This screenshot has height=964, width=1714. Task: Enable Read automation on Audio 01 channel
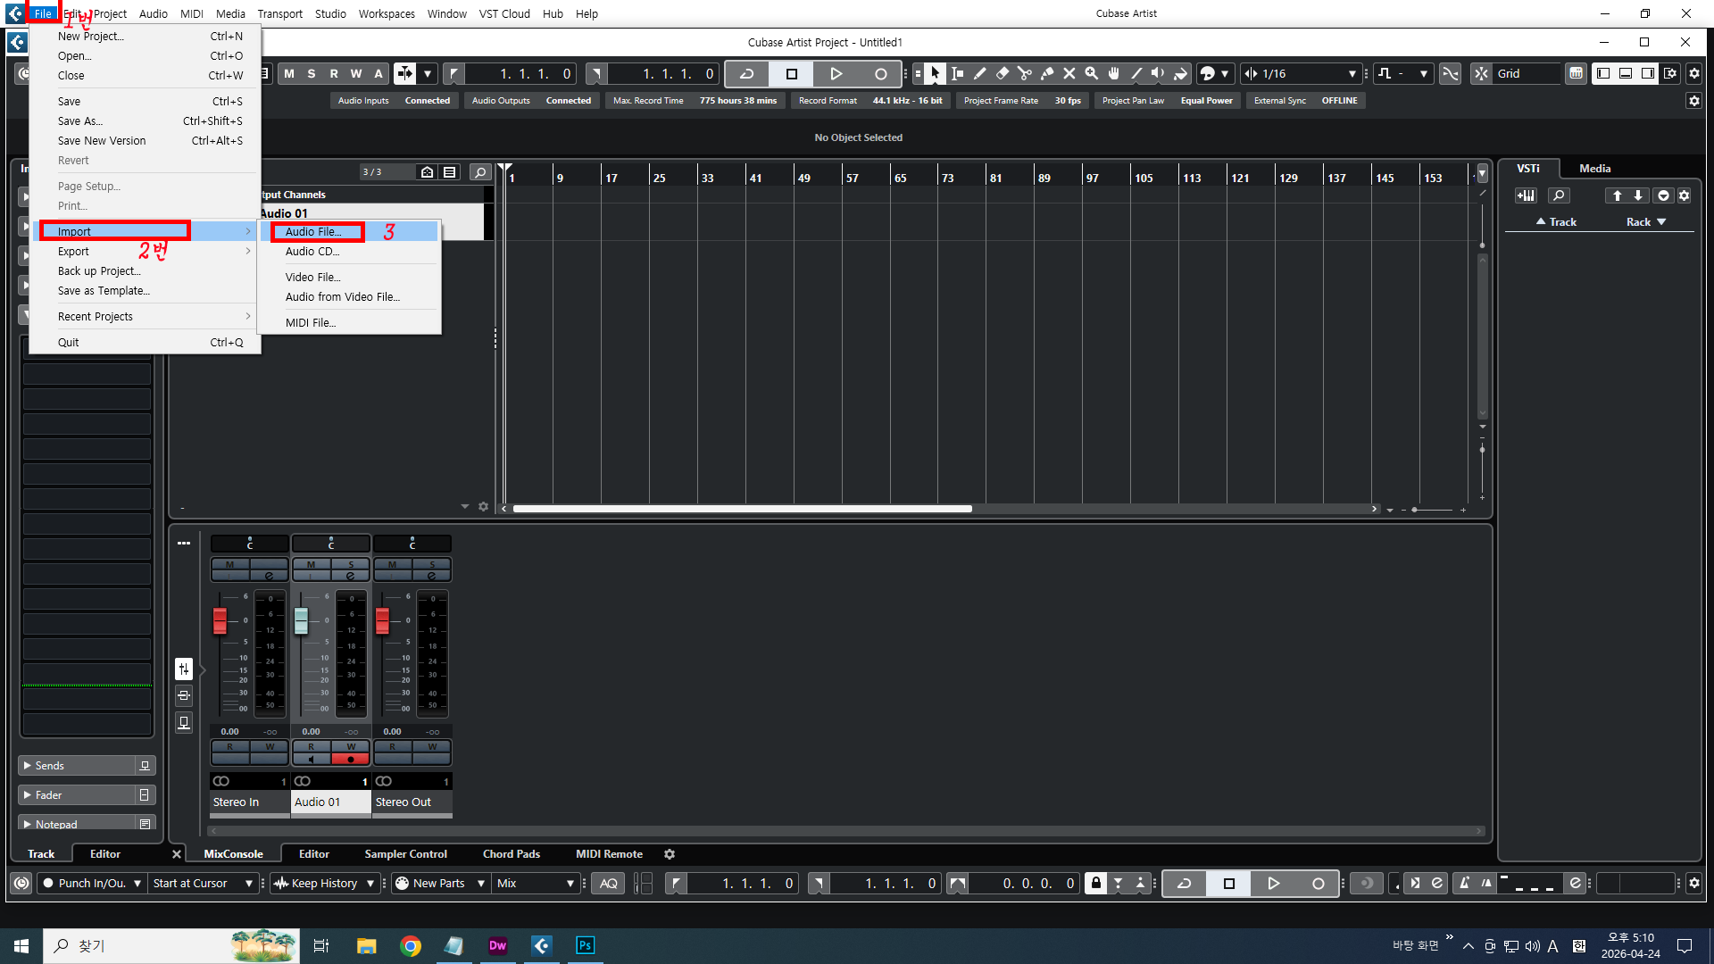(311, 746)
